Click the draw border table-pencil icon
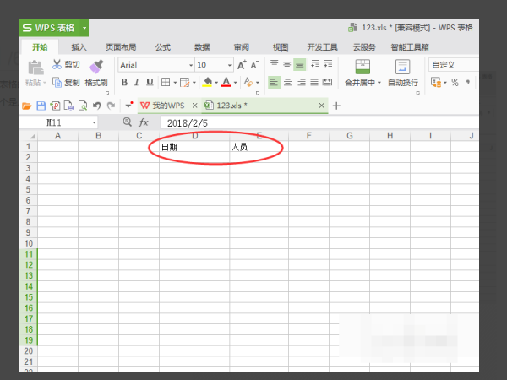This screenshot has width=507, height=380. coord(184,83)
